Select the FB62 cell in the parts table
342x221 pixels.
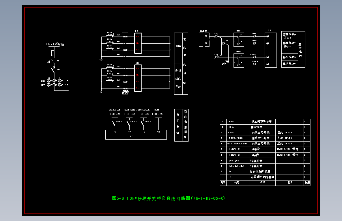pos(238,133)
